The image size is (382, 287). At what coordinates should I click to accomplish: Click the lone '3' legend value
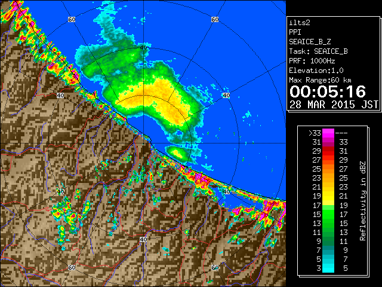[319, 268]
